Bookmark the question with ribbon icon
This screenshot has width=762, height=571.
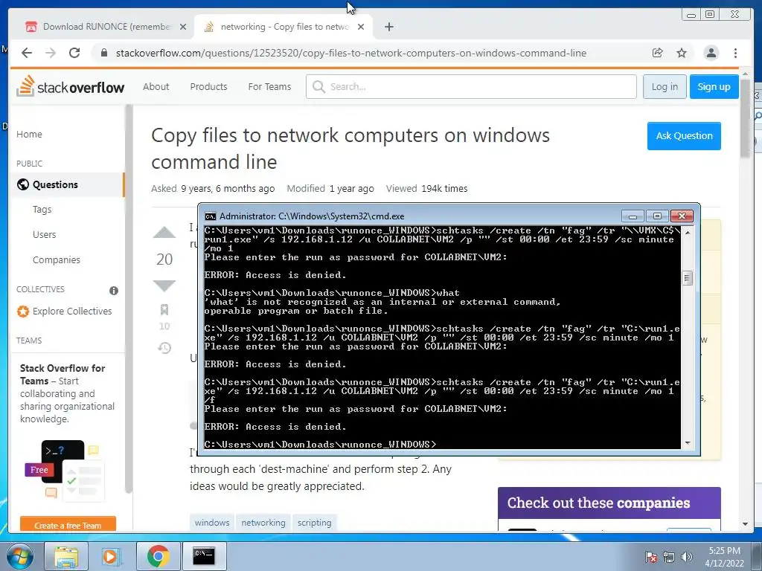pos(164,310)
